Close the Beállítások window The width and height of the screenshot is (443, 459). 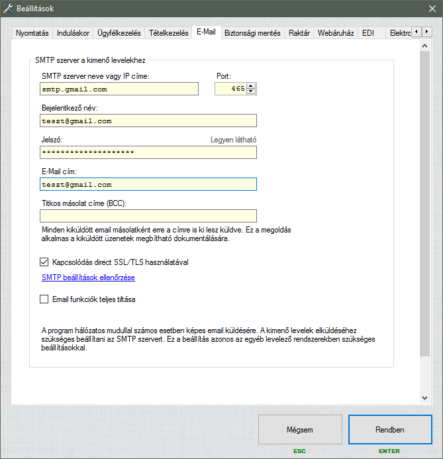pyautogui.click(x=432, y=9)
